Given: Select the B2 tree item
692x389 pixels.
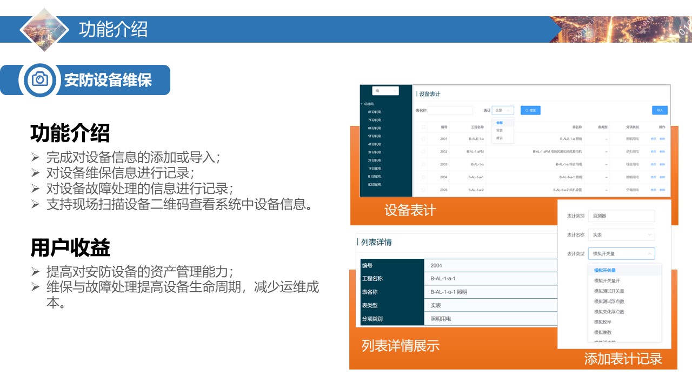Looking at the screenshot, I should point(375,185).
